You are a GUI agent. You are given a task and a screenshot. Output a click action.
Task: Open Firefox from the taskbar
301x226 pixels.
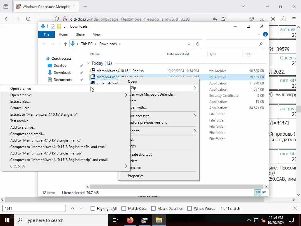click(x=130, y=220)
